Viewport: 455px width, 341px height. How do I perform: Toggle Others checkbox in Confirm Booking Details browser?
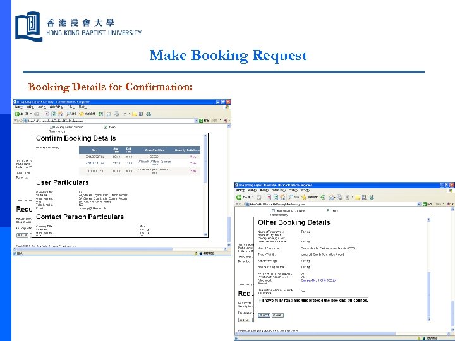(106, 127)
